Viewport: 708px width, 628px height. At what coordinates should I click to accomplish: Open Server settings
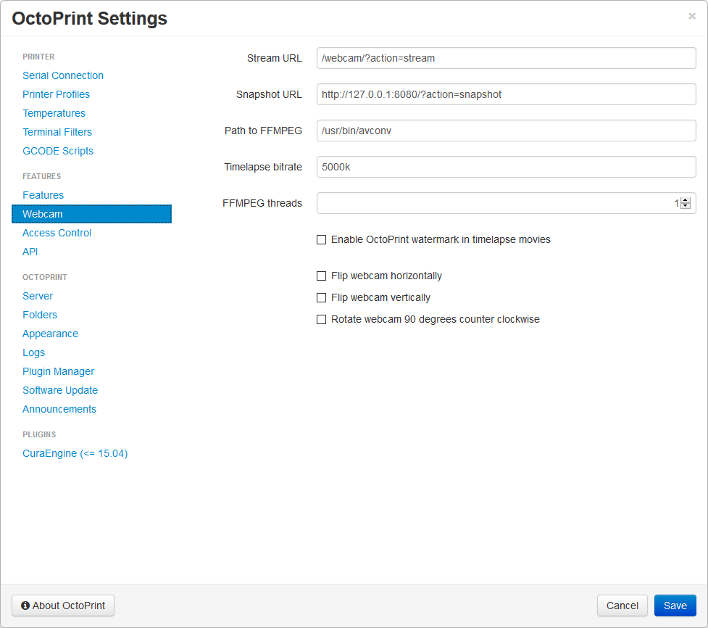coord(38,296)
